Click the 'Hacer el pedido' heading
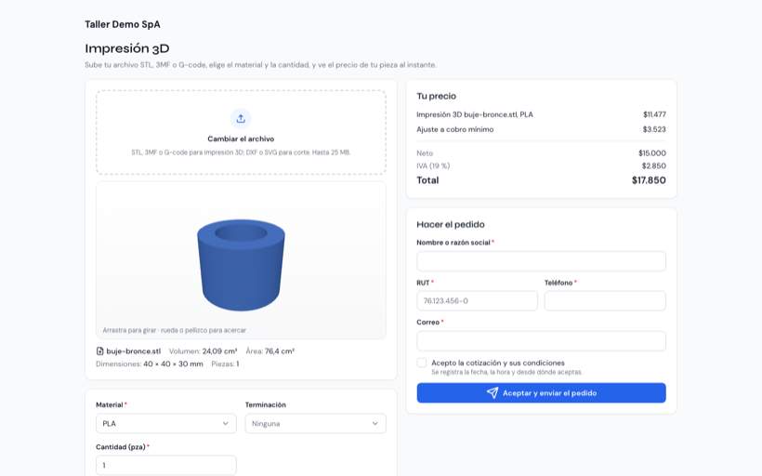 451,225
